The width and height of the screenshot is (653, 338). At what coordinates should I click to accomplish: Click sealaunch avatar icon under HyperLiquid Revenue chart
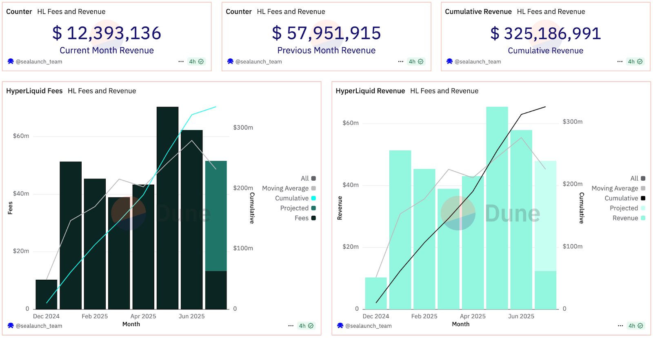pos(340,326)
